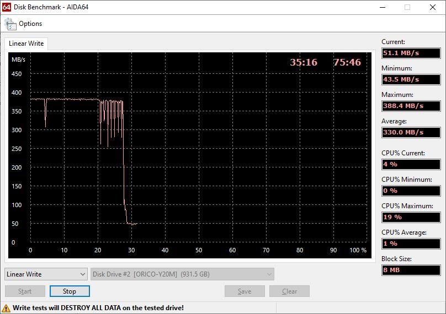Viewport: 446px width, 314px height.
Task: Click the warning triangle icon in status bar
Action: click(6, 308)
